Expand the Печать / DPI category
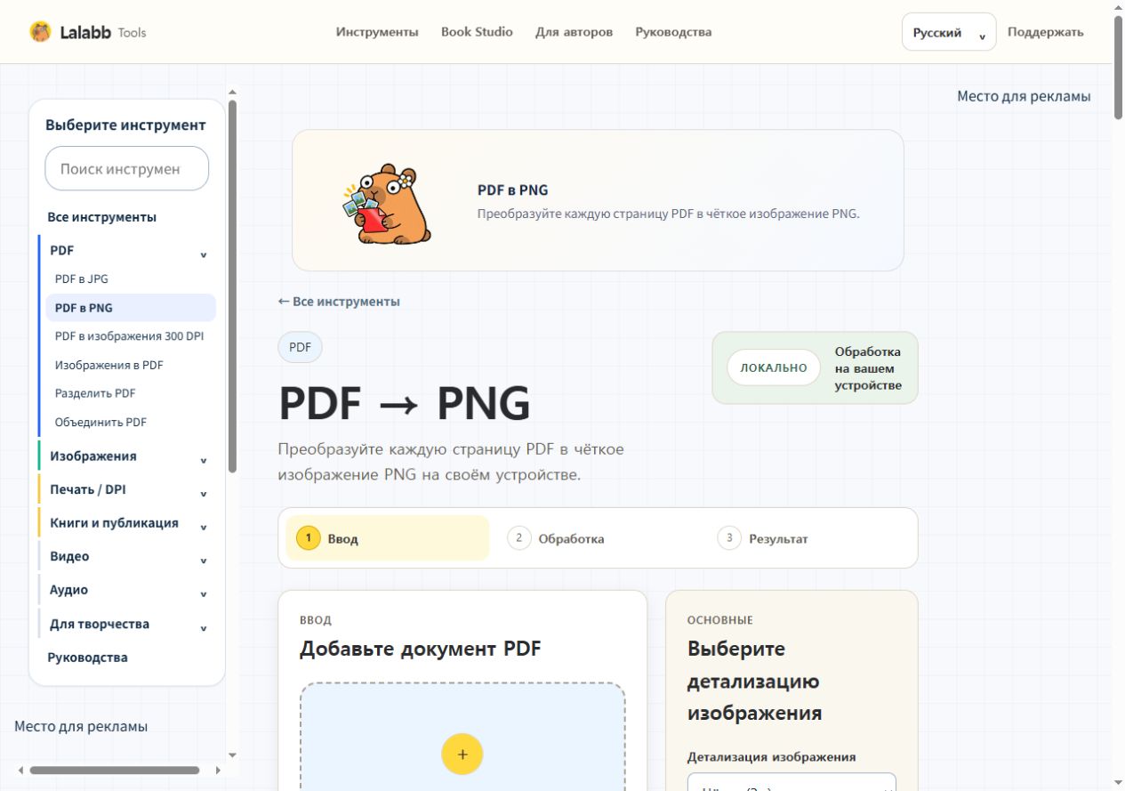Viewport: 1125px width, 791px height. (128, 489)
